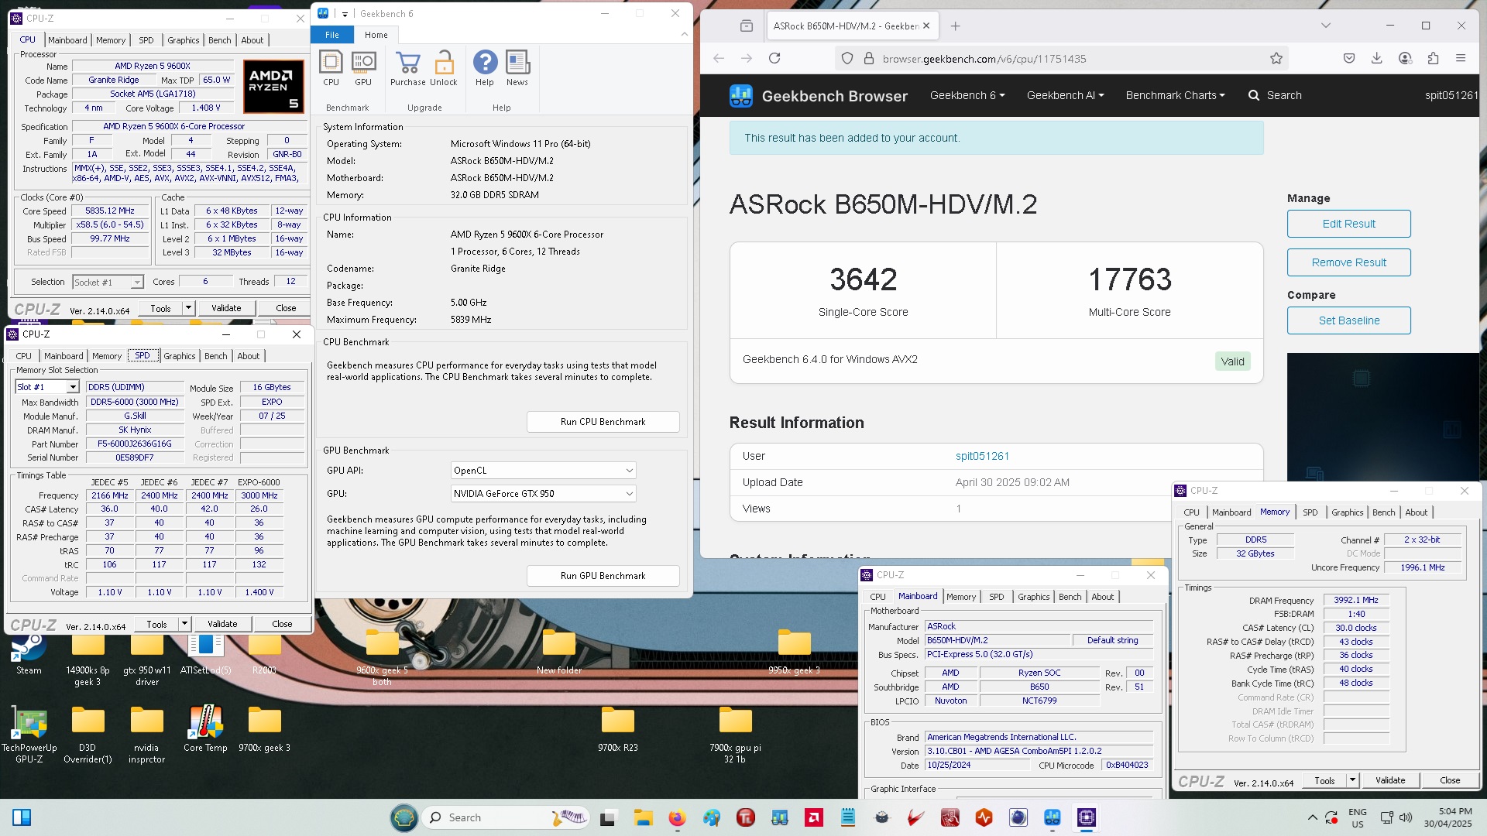Open the Firefox account icon
Screen dimensions: 1487x836
(x=1405, y=58)
